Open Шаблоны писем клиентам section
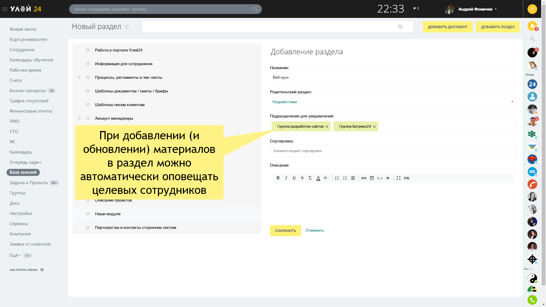This screenshot has height=307, width=546. tap(120, 105)
